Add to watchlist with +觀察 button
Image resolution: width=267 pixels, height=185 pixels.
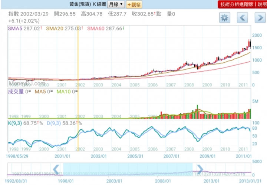(134, 4)
